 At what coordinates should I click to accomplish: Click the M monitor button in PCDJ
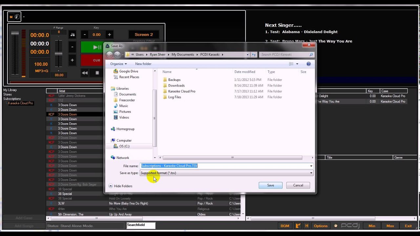pos(11,17)
